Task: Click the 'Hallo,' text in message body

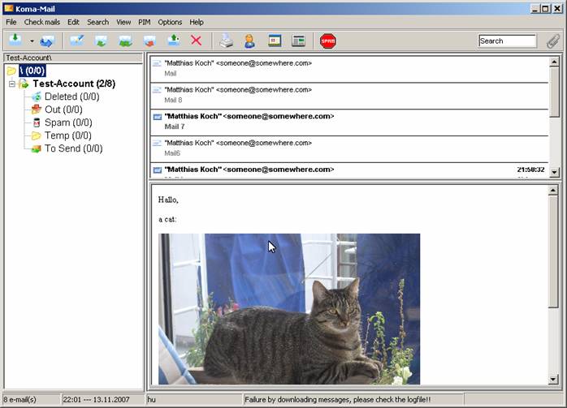Action: pos(168,200)
